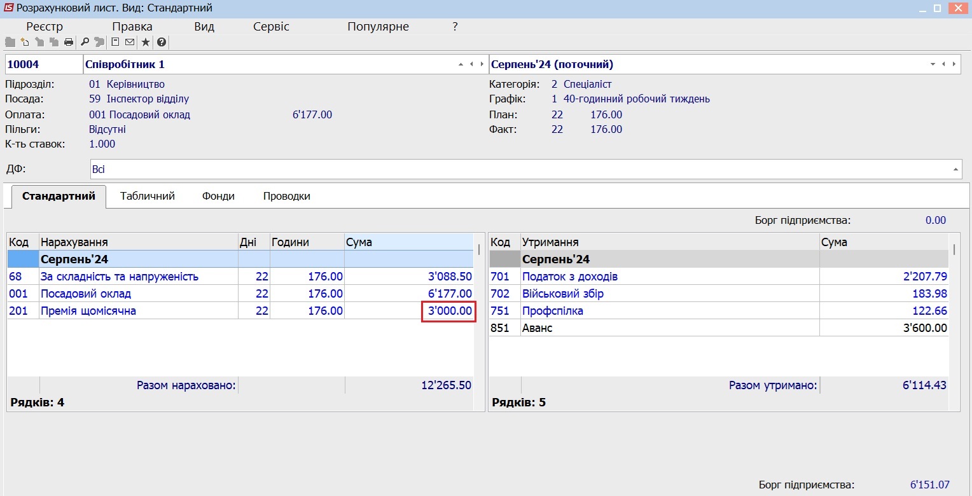Expand the ДФ funding source dropdown
The height and width of the screenshot is (496, 972).
pos(955,169)
